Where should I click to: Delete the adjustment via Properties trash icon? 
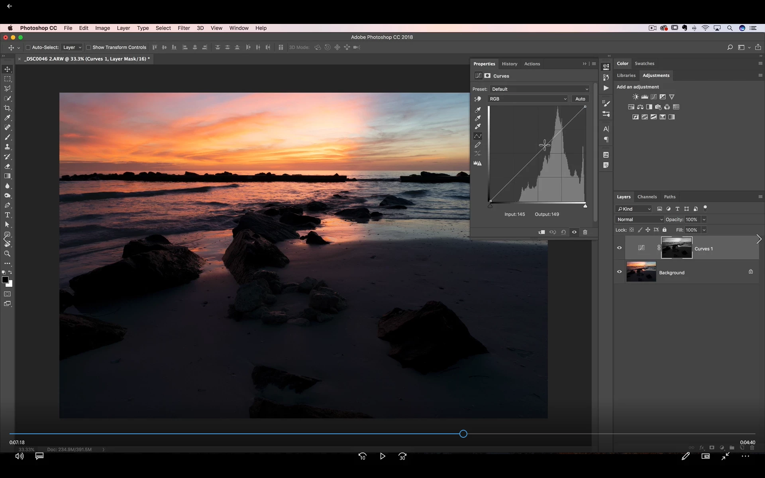pos(585,232)
